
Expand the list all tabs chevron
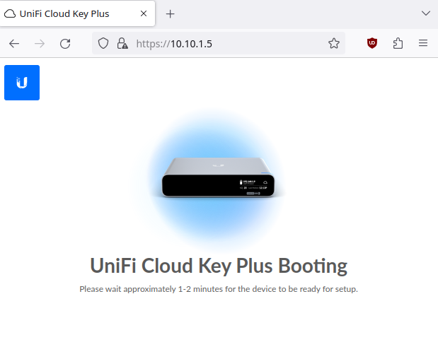click(x=425, y=13)
